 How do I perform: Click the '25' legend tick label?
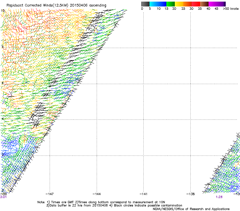pyautogui.click(x=183, y=9)
